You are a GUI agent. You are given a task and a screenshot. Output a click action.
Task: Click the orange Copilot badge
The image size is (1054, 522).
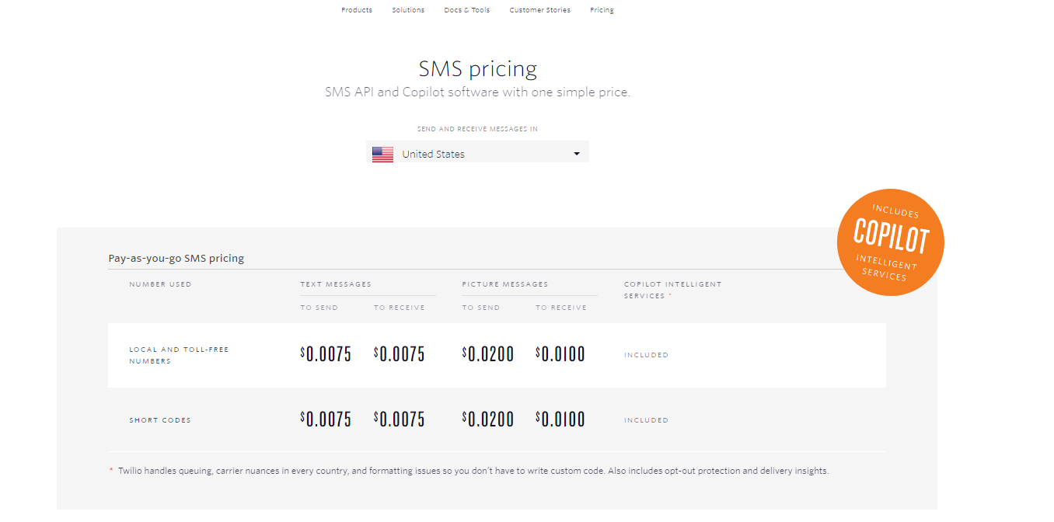pyautogui.click(x=891, y=242)
